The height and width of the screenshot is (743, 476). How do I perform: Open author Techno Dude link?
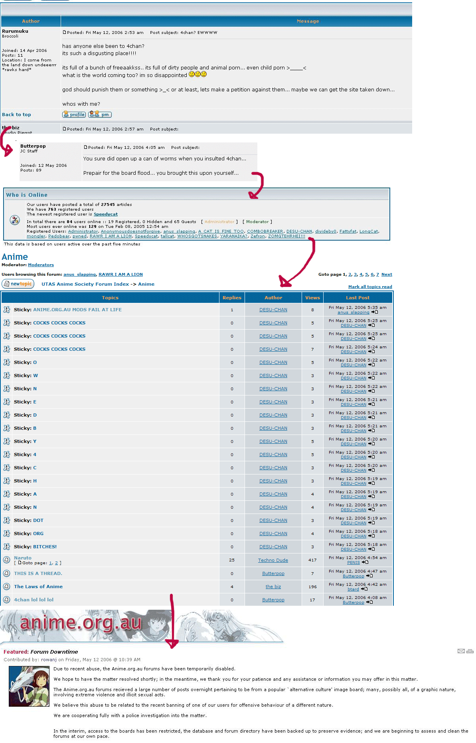[273, 560]
